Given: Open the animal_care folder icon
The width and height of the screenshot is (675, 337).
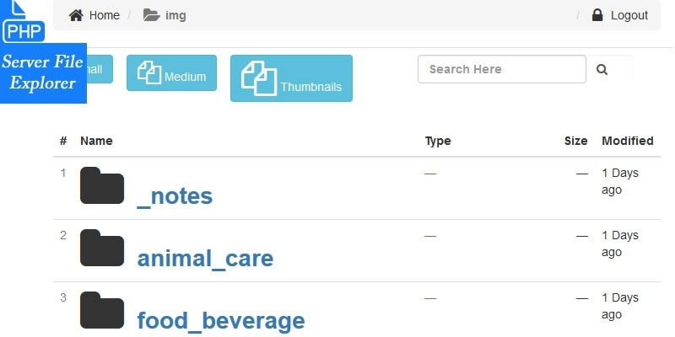Looking at the screenshot, I should click(102, 249).
